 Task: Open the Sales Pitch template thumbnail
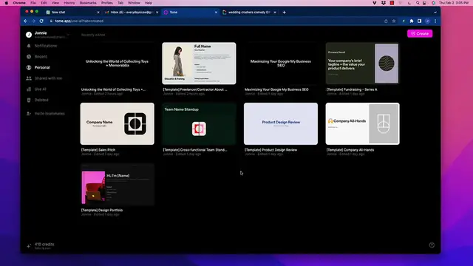point(117,123)
